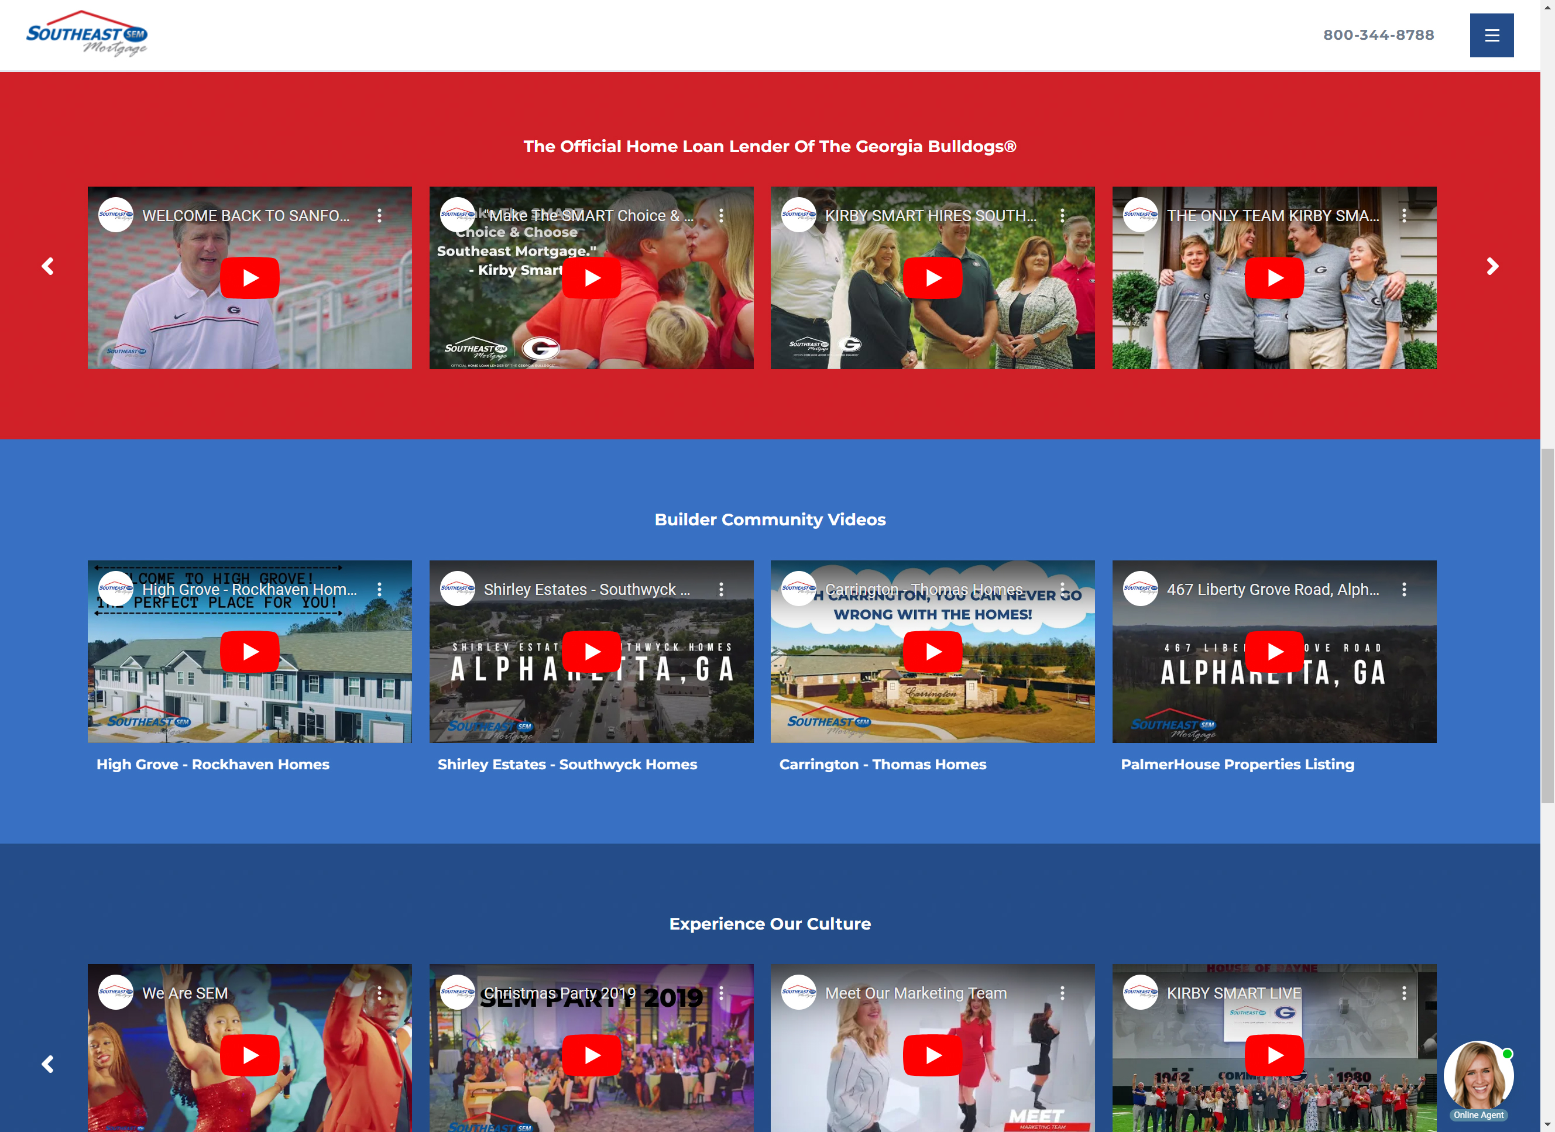Screen dimensions: 1555x1132
Task: Go to previous Georgia Bulldogs video
Action: (x=47, y=267)
